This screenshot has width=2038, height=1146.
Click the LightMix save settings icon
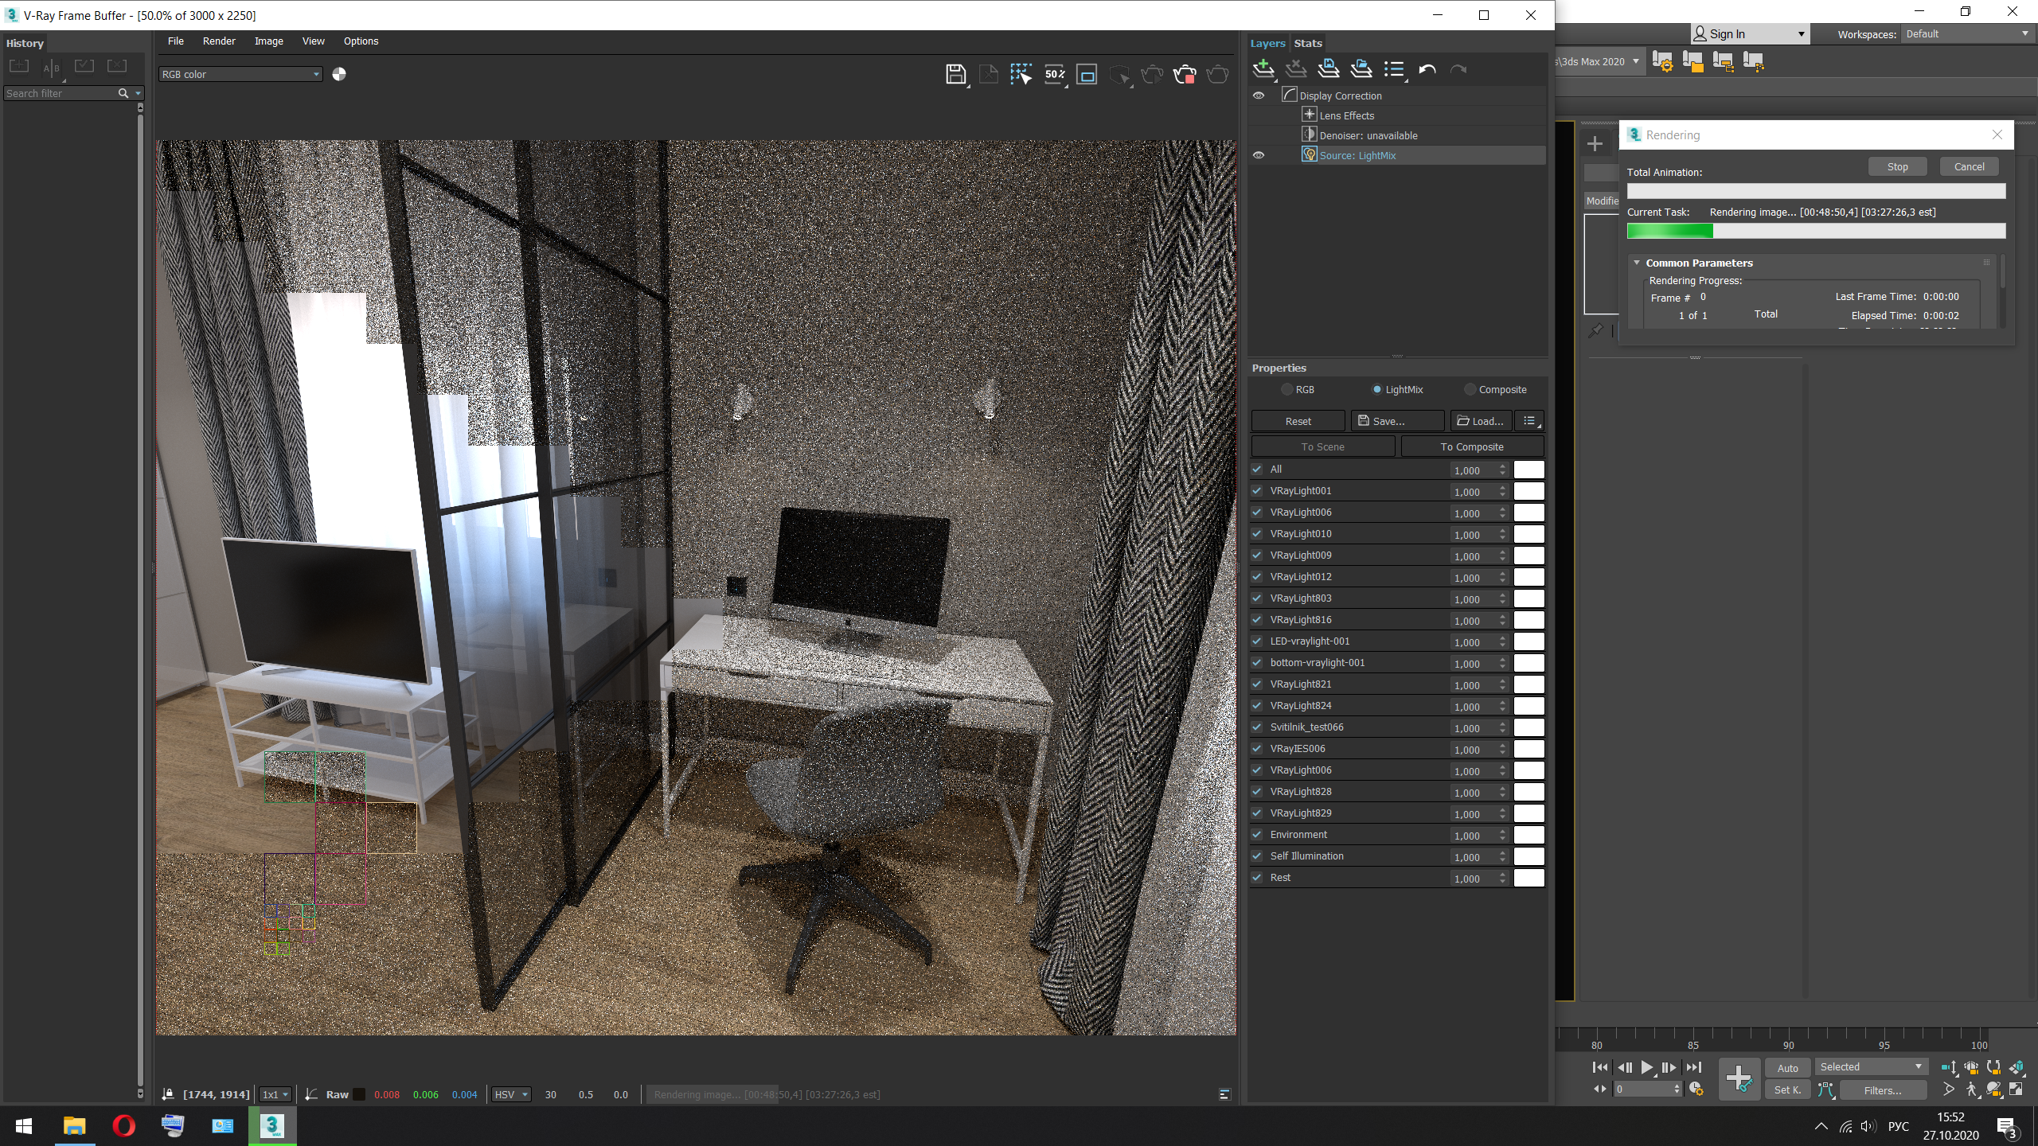click(x=1387, y=421)
